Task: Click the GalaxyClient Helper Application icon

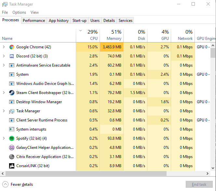Action: click(x=12, y=148)
